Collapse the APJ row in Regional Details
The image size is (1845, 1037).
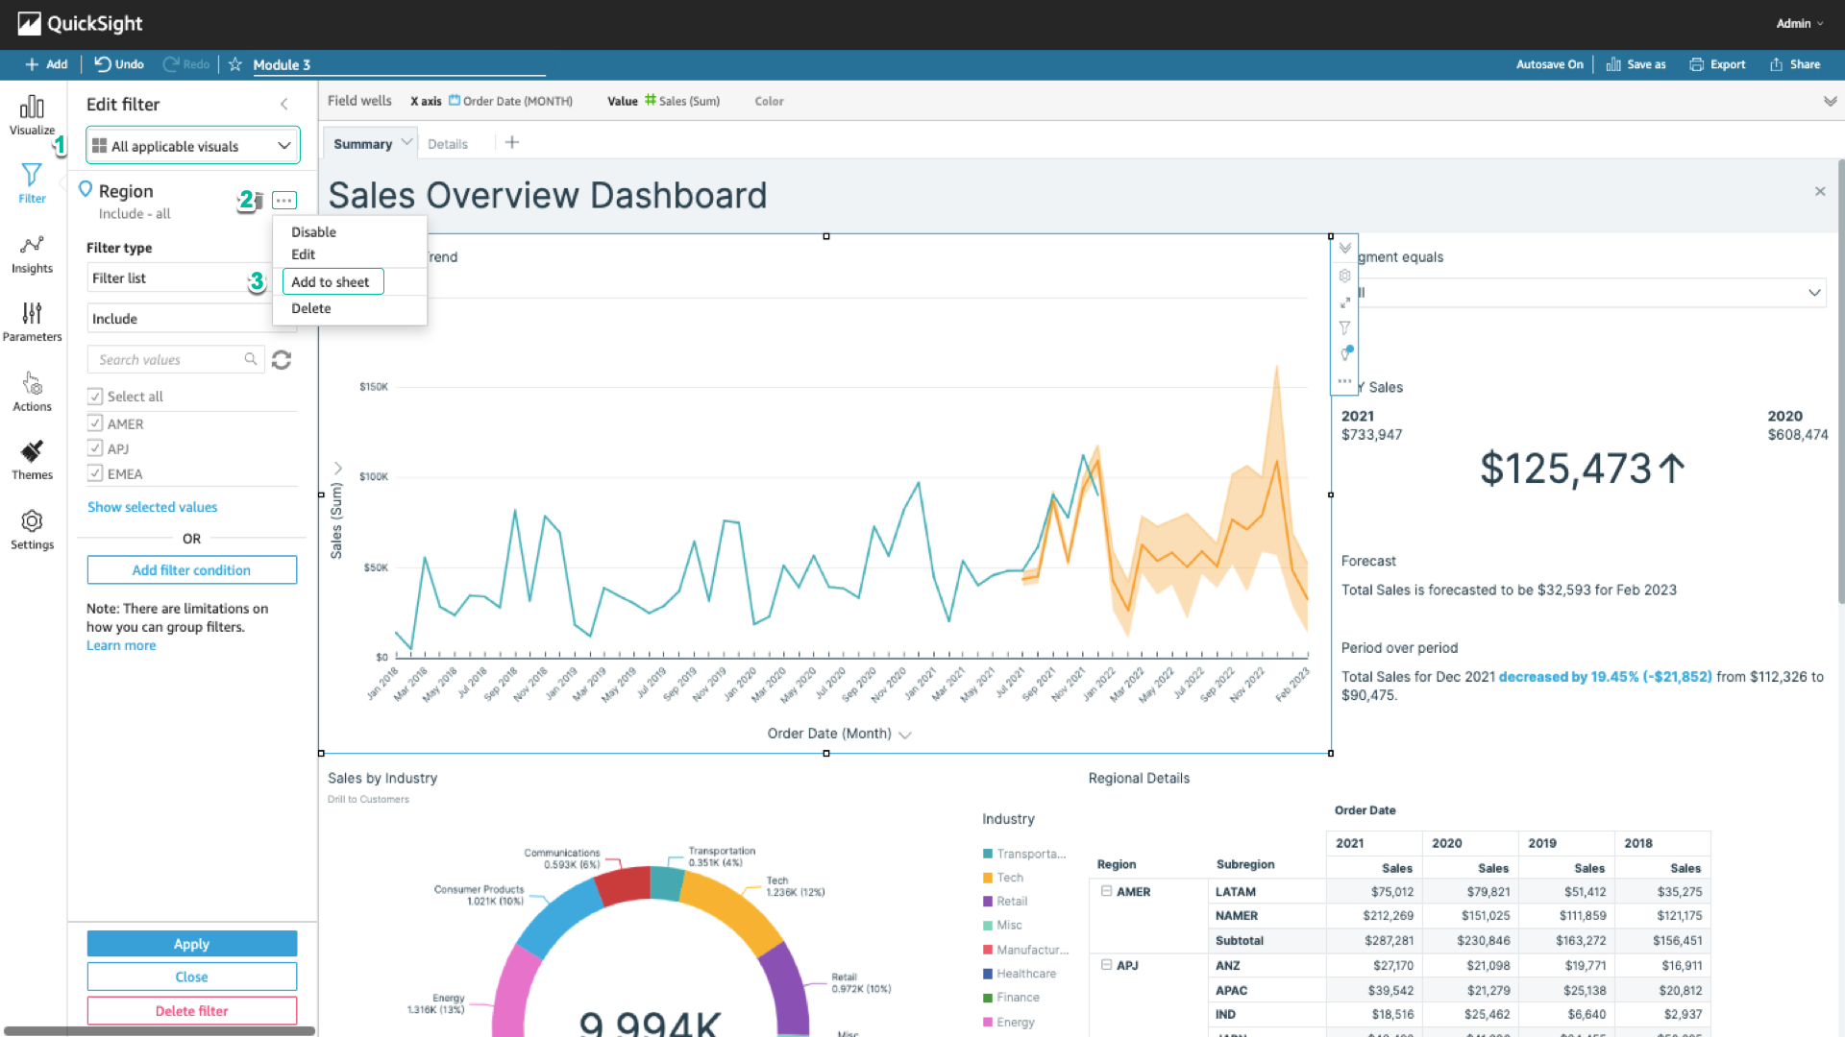pos(1107,965)
